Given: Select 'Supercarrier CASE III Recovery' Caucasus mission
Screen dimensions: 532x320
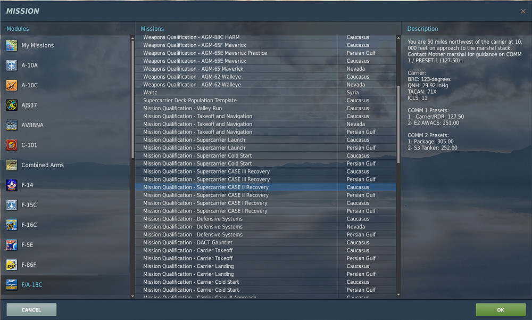Looking at the screenshot, I should [265, 171].
